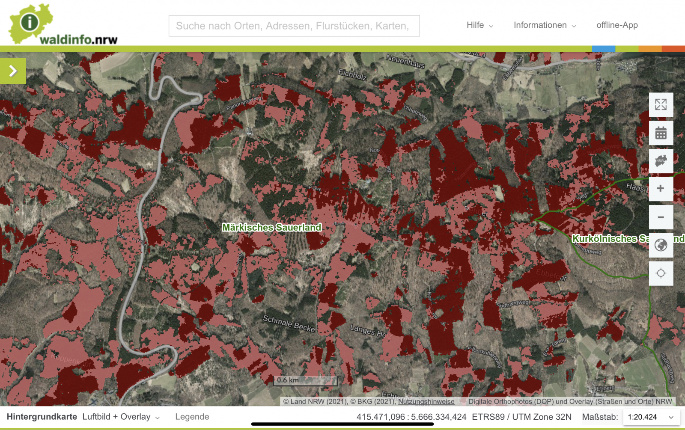Open the calendar date tool

click(661, 133)
